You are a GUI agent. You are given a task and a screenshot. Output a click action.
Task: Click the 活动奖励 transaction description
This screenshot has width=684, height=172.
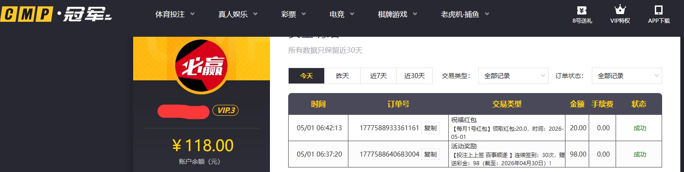click(507, 154)
